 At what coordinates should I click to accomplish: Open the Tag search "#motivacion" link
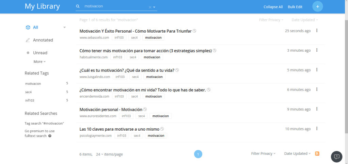pyautogui.click(x=44, y=123)
